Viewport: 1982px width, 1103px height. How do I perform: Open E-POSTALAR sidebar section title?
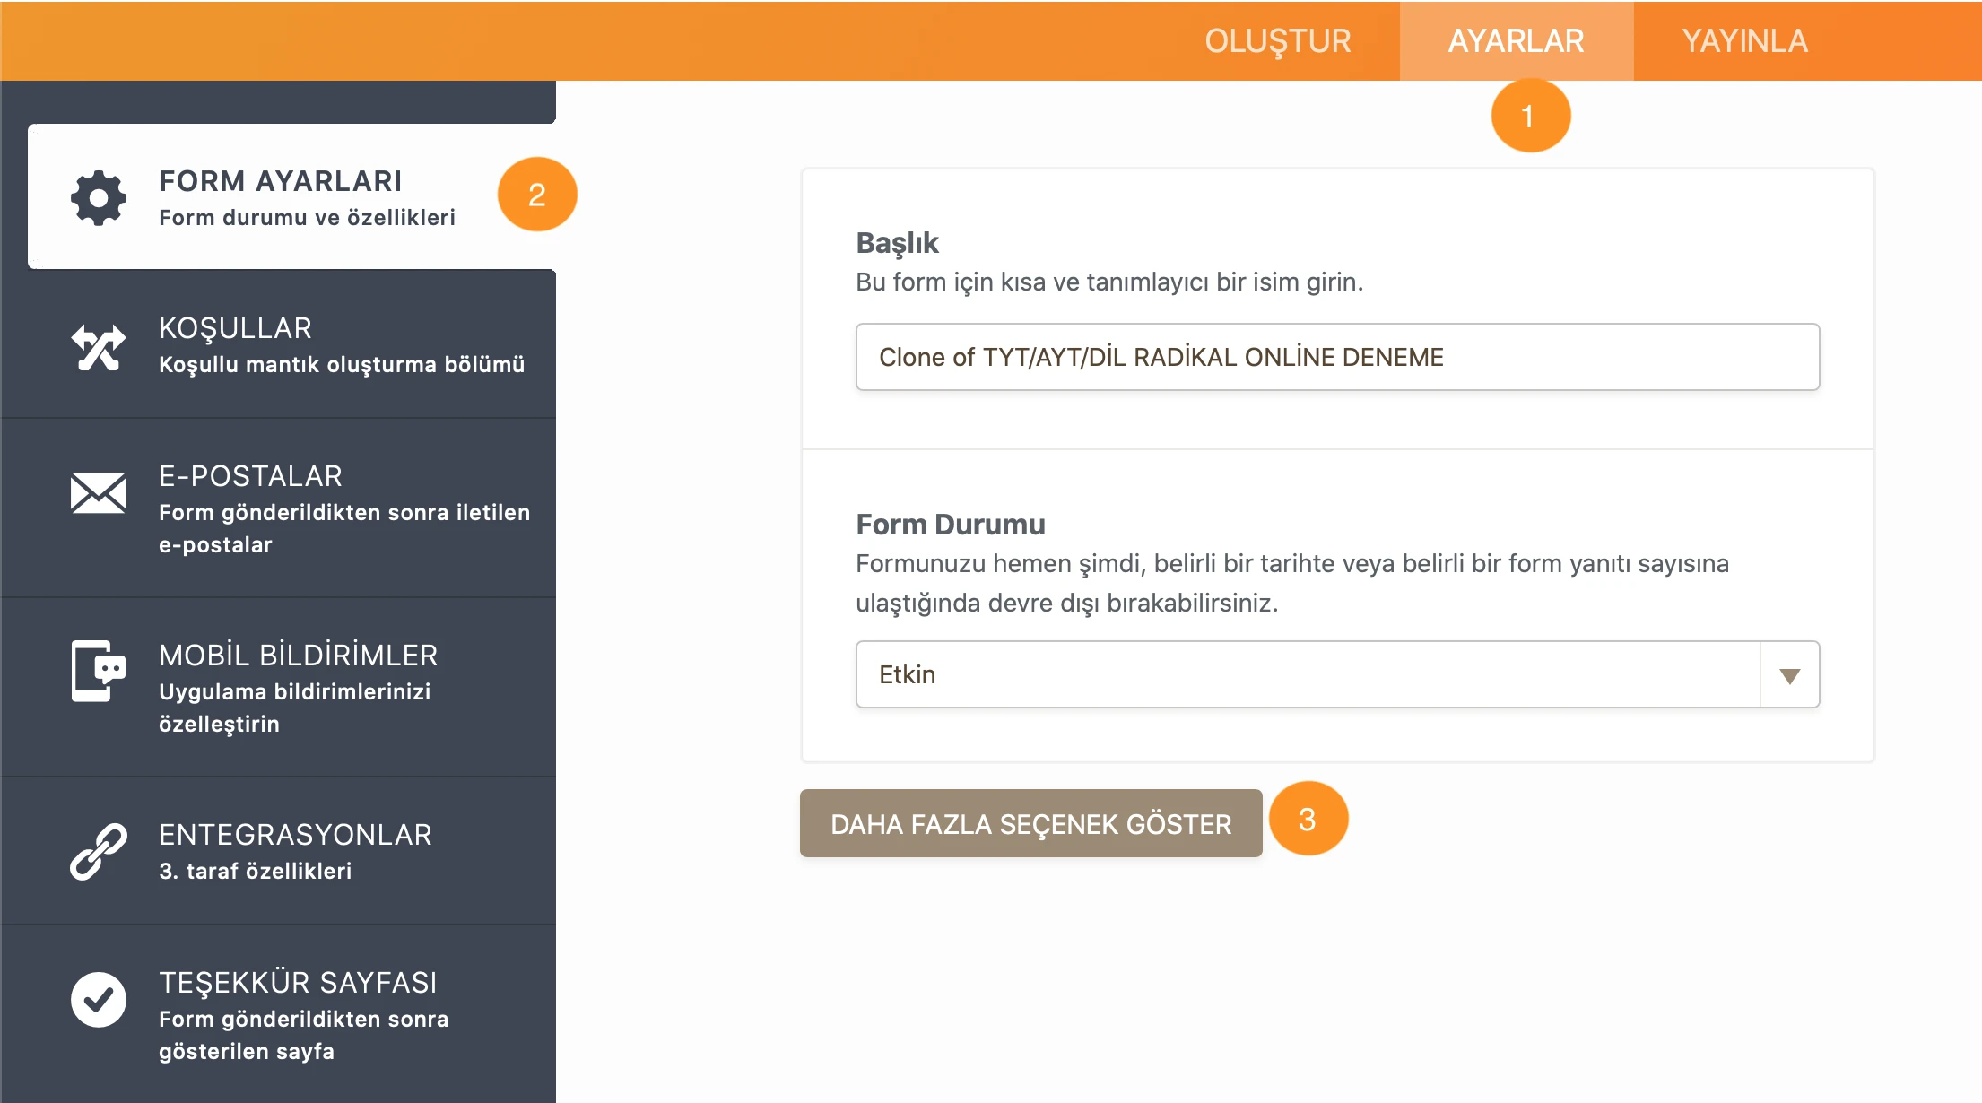(x=251, y=476)
